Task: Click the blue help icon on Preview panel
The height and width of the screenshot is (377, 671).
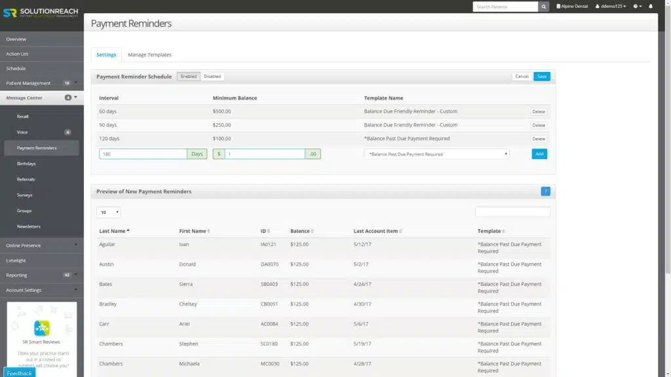Action: [546, 191]
